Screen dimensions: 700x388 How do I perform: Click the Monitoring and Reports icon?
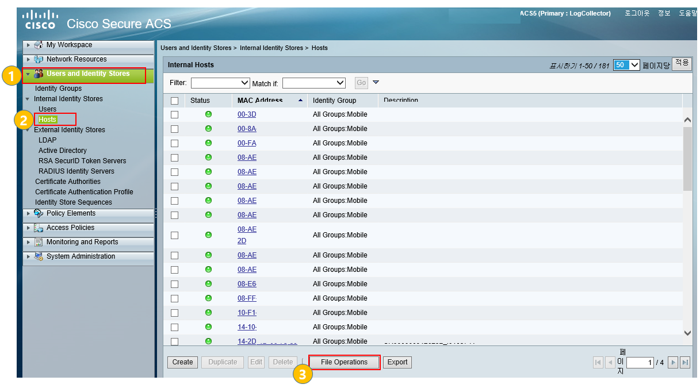[x=39, y=242]
